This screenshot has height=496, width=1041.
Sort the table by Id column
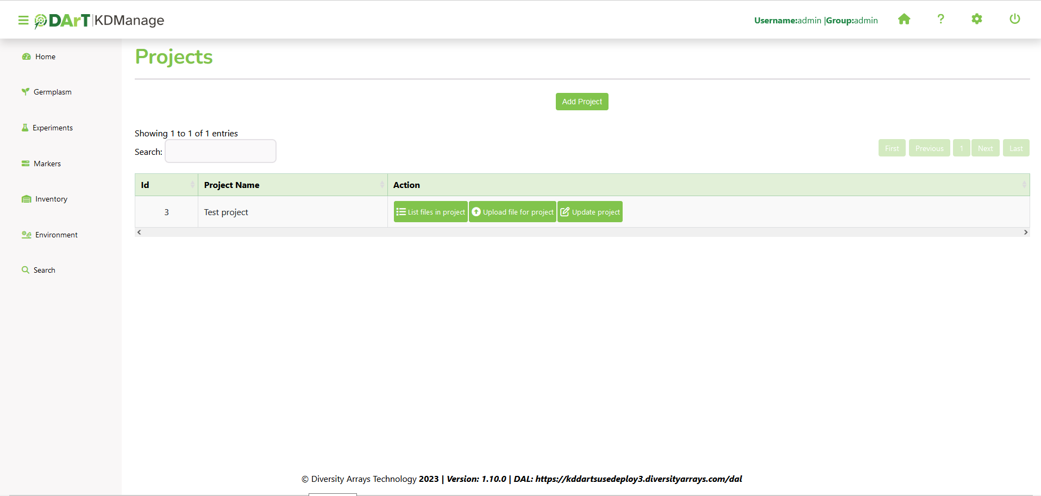pyautogui.click(x=166, y=185)
